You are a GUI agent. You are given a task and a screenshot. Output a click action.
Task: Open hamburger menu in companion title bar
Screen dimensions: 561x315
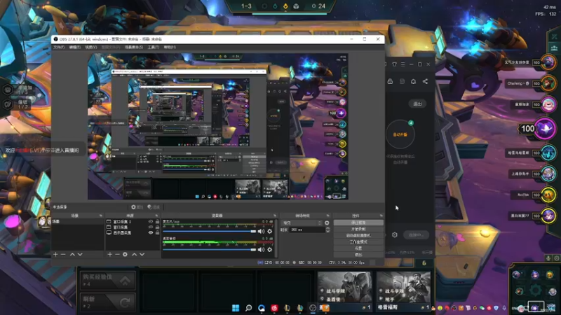pyautogui.click(x=403, y=64)
